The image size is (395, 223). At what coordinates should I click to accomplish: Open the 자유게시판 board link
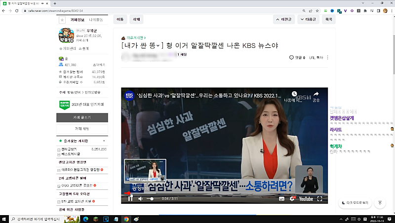pyautogui.click(x=136, y=38)
